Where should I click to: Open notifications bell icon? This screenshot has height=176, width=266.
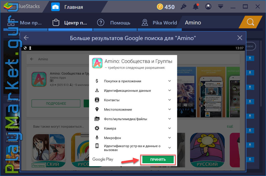196,6
